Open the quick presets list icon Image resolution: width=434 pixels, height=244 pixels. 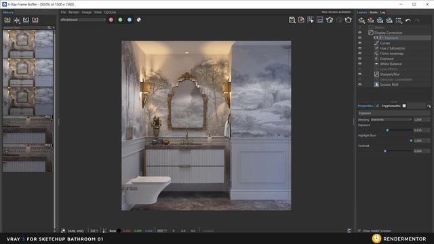point(399,20)
